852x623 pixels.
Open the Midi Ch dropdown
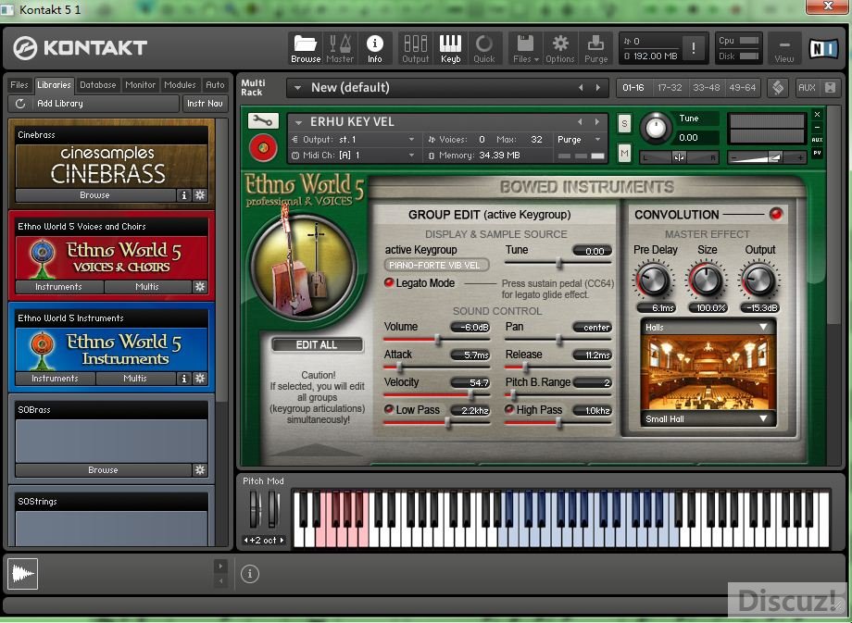pyautogui.click(x=411, y=156)
